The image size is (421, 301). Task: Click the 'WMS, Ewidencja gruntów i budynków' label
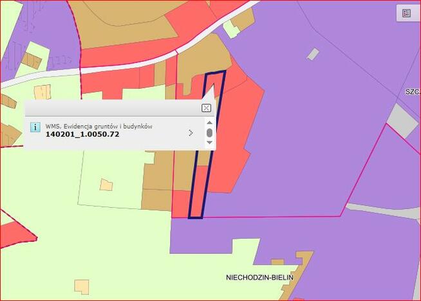(98, 126)
